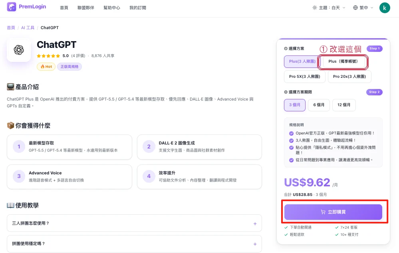Click the sun theme icon

[315, 8]
